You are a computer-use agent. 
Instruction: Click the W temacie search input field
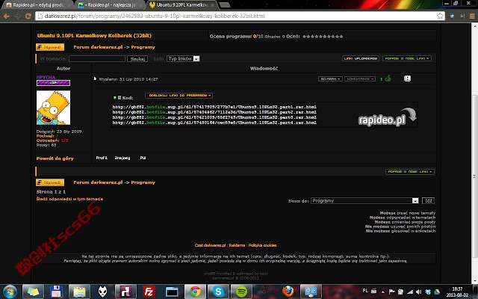(97, 58)
